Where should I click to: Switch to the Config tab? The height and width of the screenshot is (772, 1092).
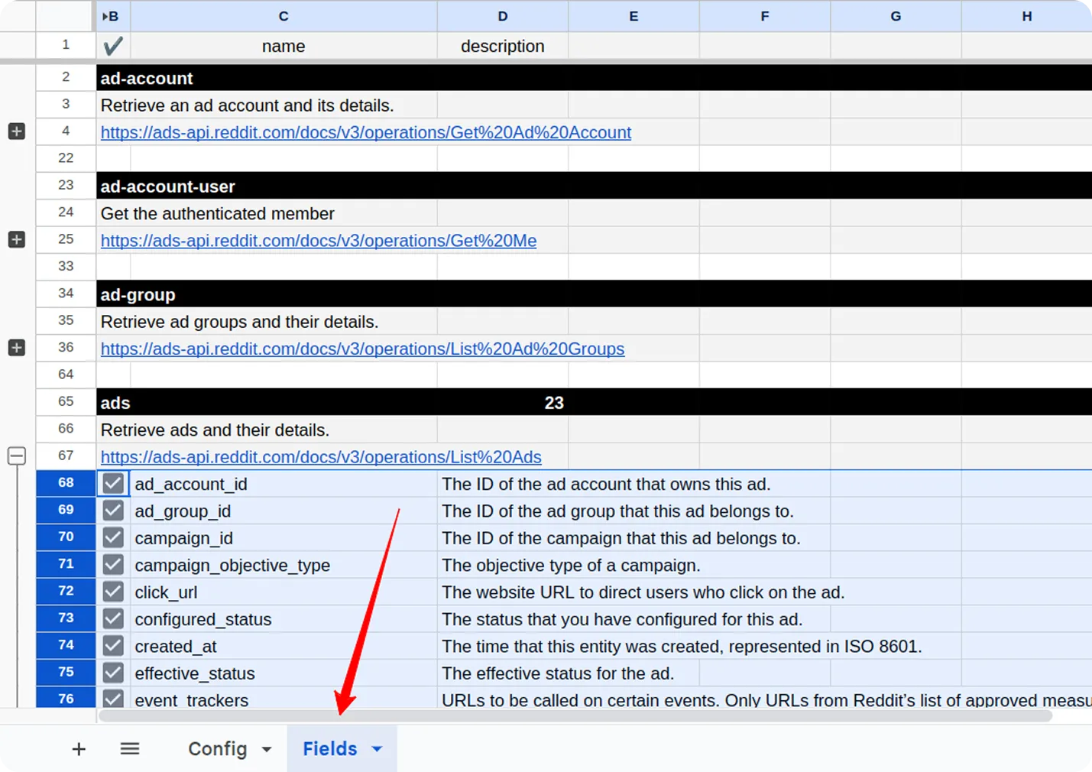point(218,748)
